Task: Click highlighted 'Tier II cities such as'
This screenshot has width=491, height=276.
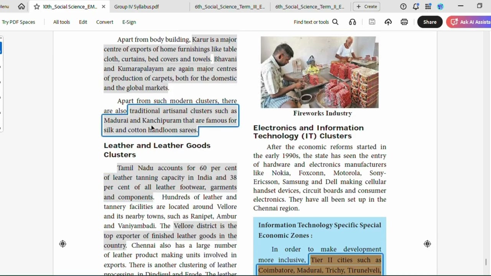Action: point(346,260)
